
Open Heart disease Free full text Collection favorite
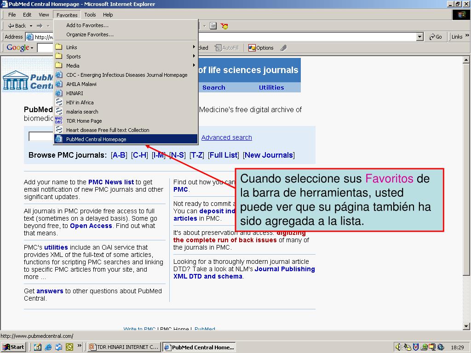tap(126, 130)
